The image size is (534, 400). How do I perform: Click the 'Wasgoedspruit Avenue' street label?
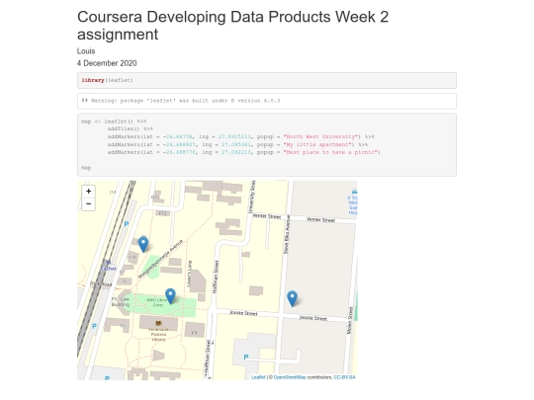tap(160, 259)
